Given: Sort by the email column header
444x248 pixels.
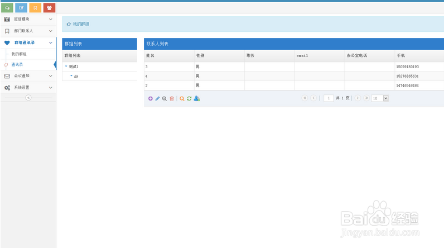Looking at the screenshot, I should [x=320, y=55].
